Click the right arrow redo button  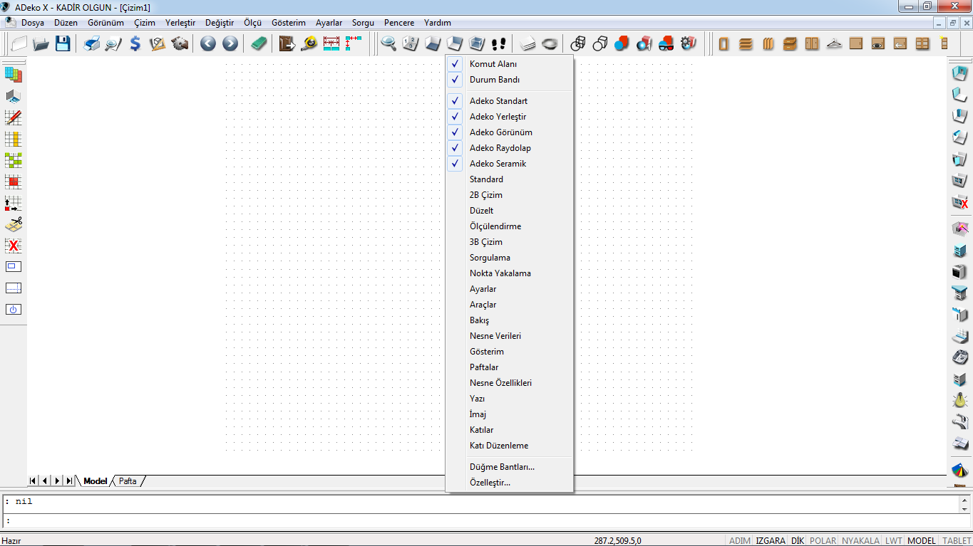230,44
